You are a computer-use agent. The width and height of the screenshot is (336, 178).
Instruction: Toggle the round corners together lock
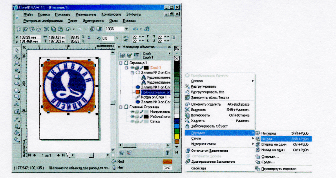[174, 38]
